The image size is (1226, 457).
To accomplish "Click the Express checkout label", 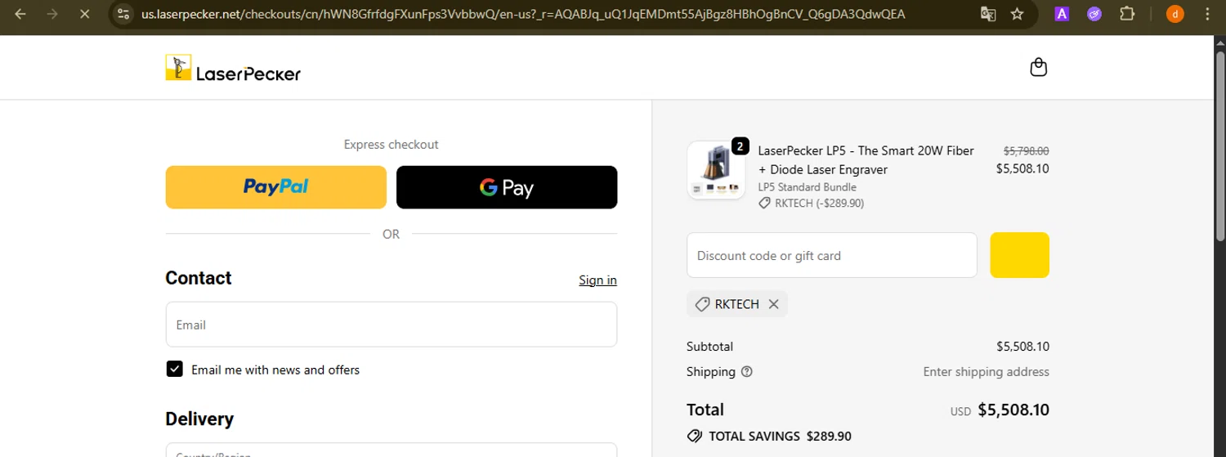I will (391, 145).
